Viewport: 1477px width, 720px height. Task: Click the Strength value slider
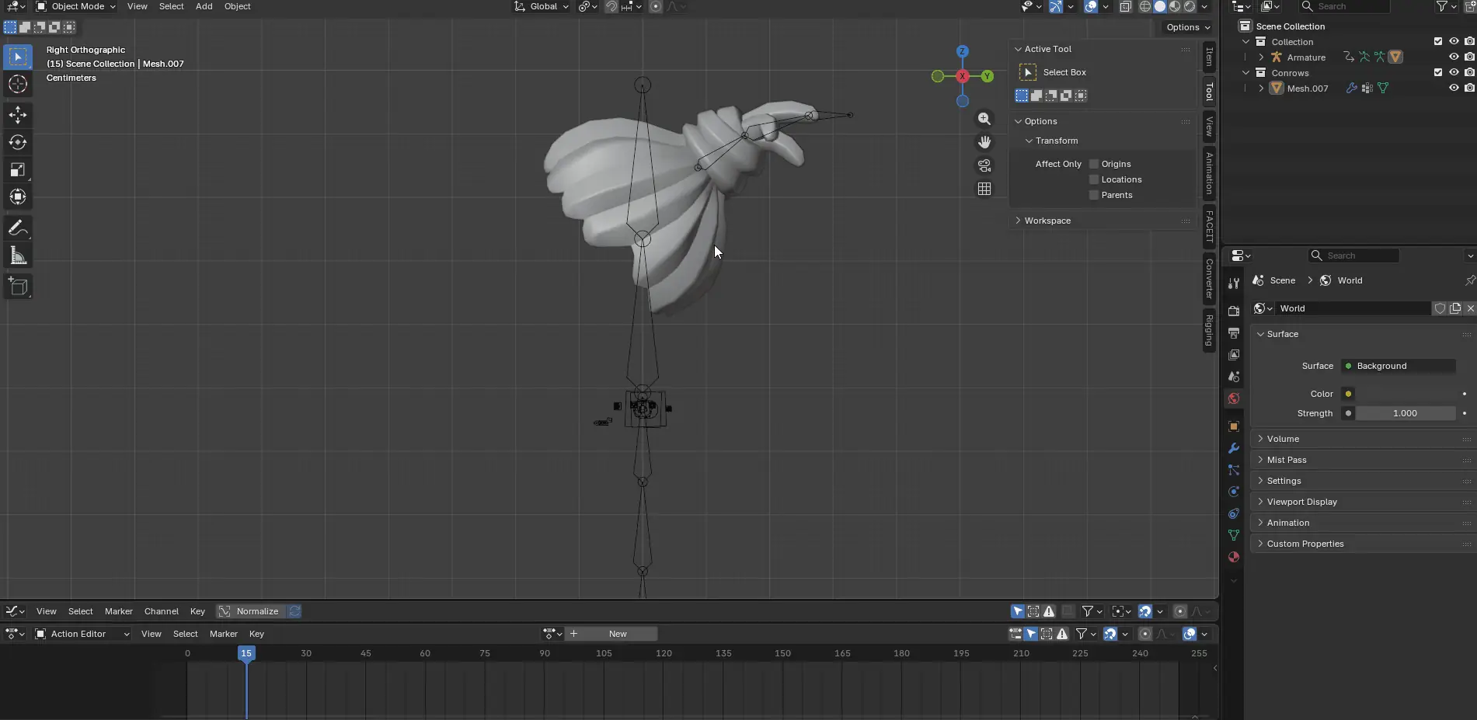(1406, 413)
